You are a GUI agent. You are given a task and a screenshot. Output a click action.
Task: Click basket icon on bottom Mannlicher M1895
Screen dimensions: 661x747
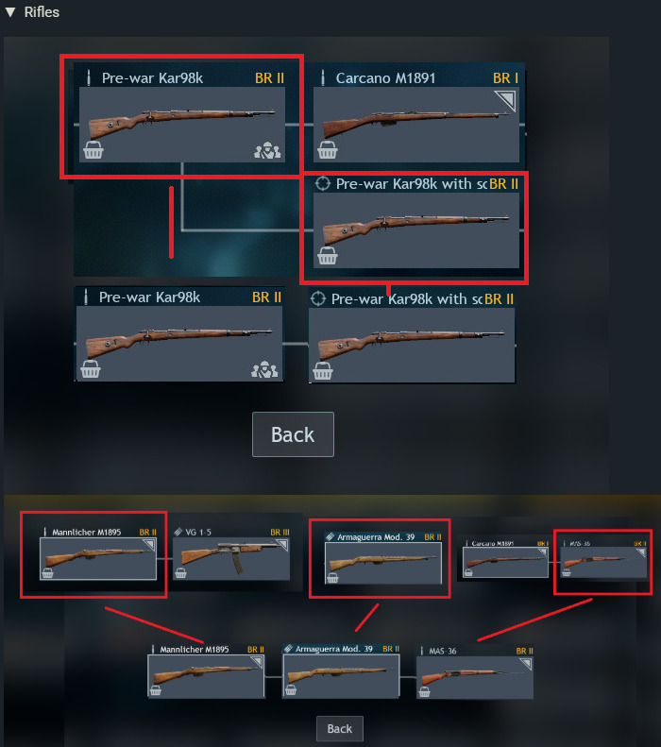click(x=155, y=690)
